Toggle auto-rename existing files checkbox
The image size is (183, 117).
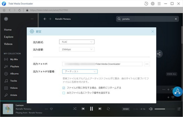click(x=64, y=88)
